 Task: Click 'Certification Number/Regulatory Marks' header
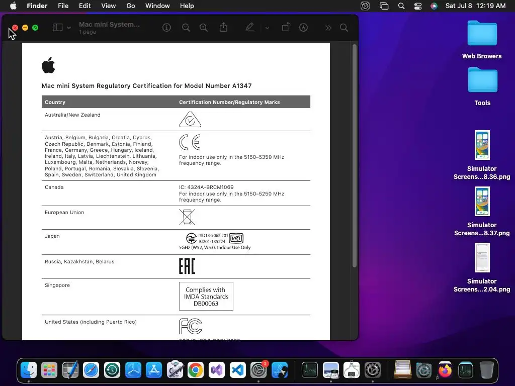[x=229, y=102]
